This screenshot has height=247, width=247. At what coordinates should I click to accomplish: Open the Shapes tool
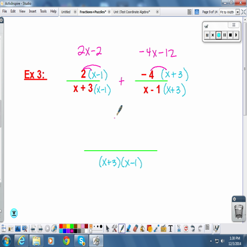click(150, 228)
